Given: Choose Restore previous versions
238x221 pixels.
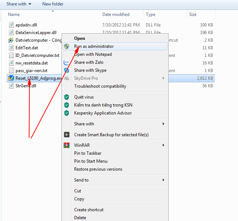Looking at the screenshot, I should pyautogui.click(x=115, y=169).
